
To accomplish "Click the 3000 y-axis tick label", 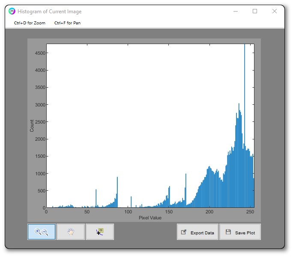I will point(40,105).
